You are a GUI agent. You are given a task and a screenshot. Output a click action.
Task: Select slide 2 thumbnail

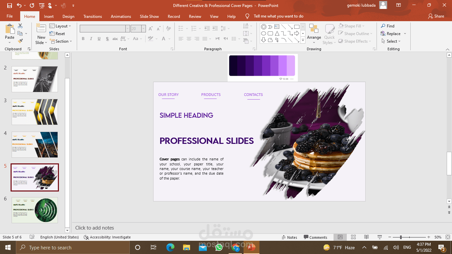tap(35, 79)
